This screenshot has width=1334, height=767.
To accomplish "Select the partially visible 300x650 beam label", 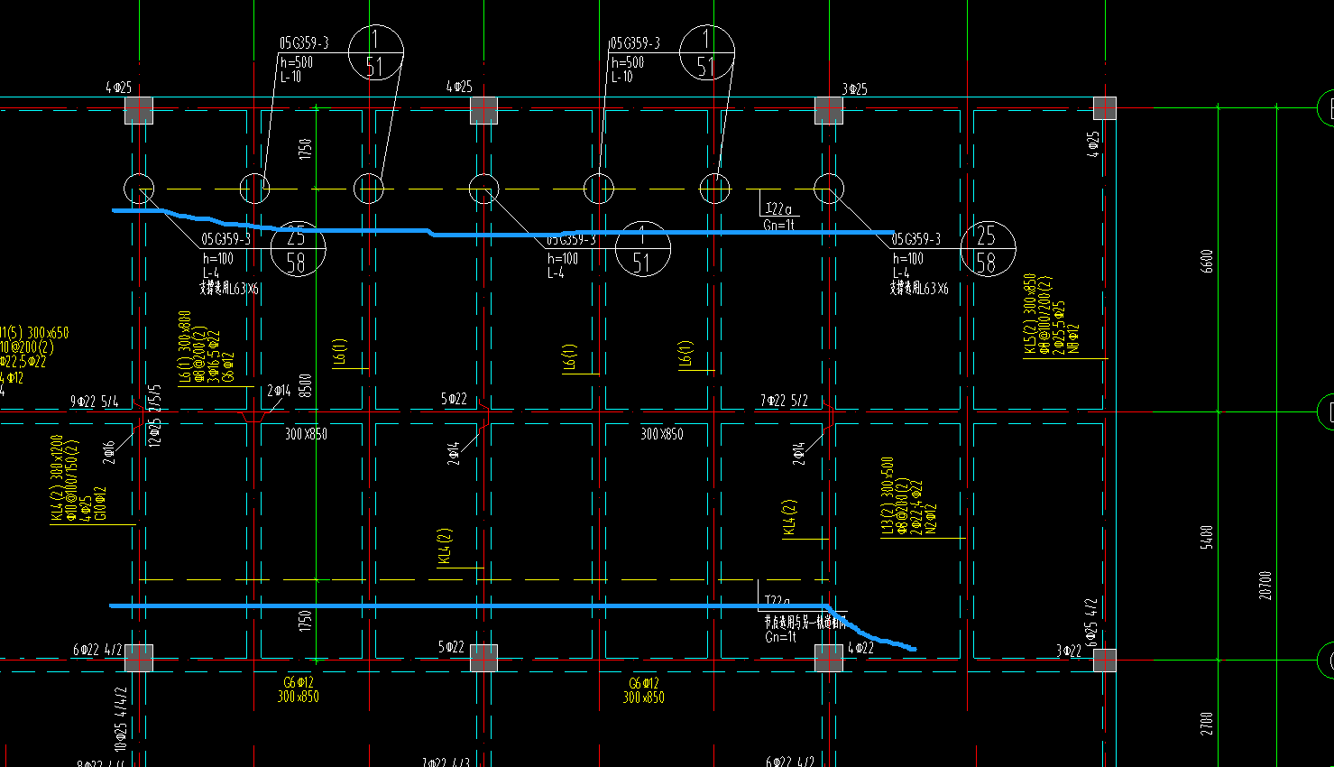I will pos(34,333).
